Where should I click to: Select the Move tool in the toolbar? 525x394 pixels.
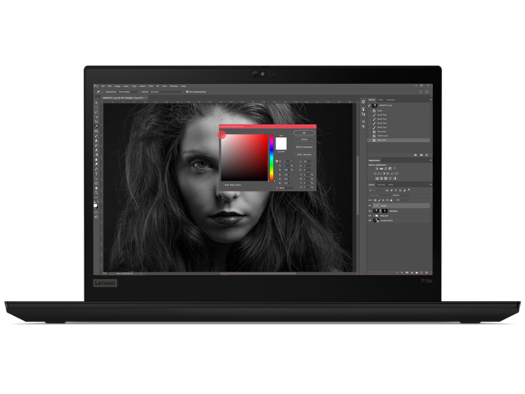tap(96, 103)
